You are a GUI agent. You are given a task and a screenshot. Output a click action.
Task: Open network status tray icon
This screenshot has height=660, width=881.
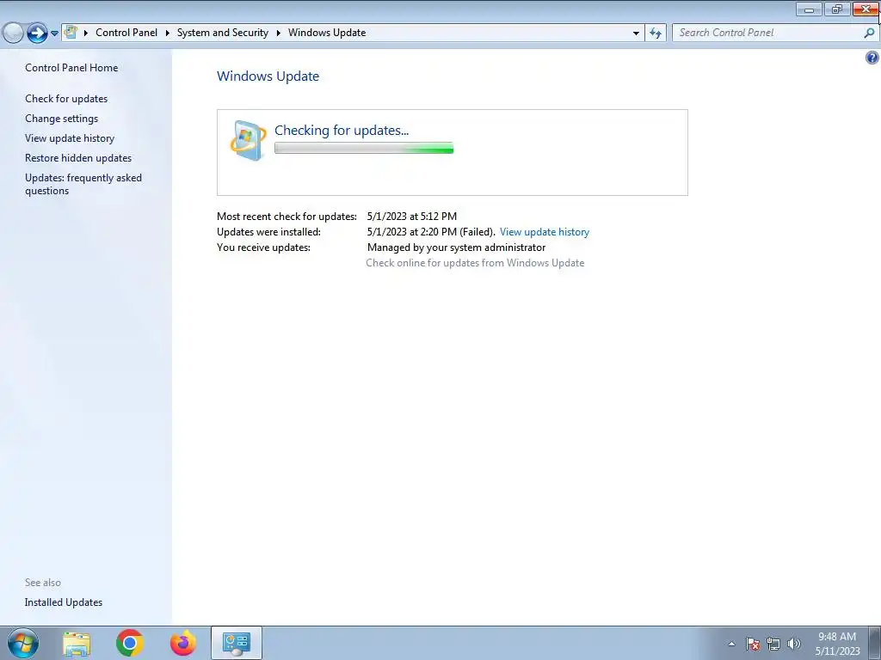tap(773, 644)
